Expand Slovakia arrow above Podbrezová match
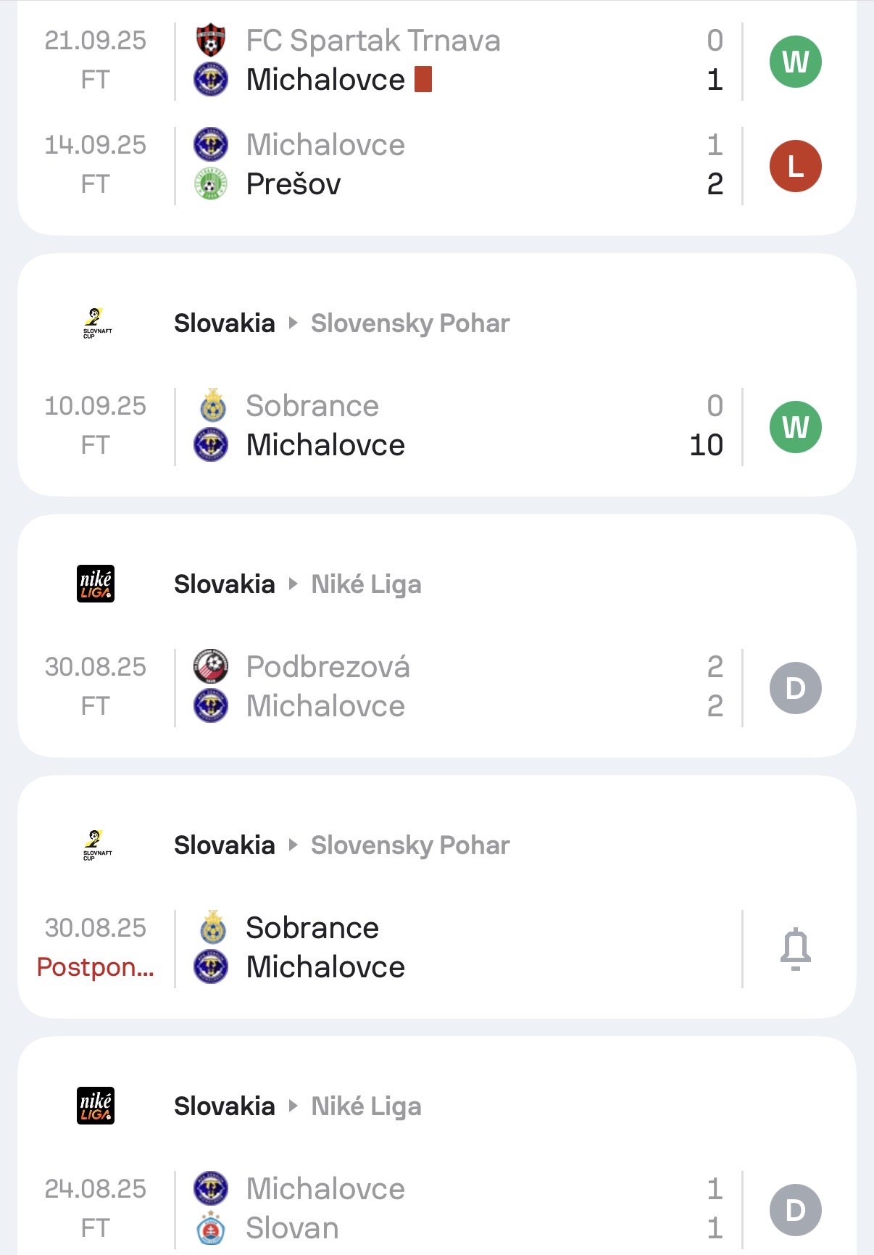The height and width of the screenshot is (1255, 874). (x=293, y=584)
